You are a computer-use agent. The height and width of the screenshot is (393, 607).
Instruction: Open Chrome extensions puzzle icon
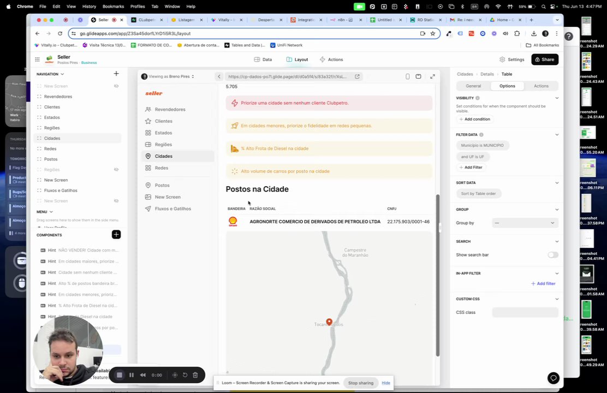click(x=517, y=33)
